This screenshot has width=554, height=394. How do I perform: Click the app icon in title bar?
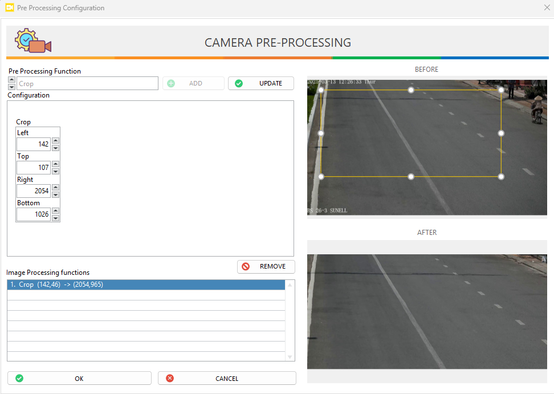(x=9, y=8)
